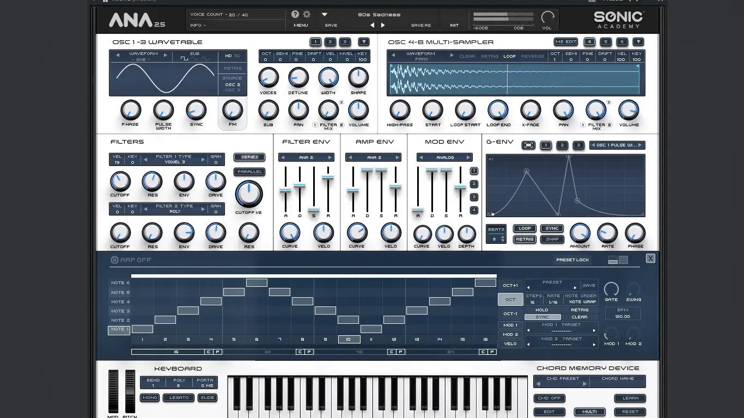
Task: Click the X-FADE knob
Action: point(530,110)
